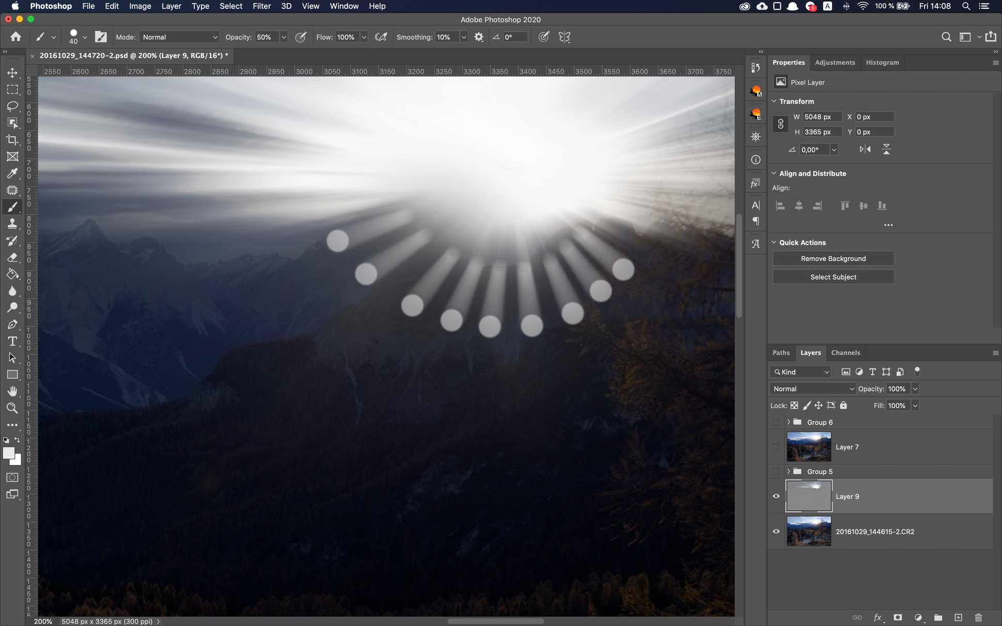Viewport: 1002px width, 626px height.
Task: Select the Brush tool in toolbar
Action: point(12,206)
